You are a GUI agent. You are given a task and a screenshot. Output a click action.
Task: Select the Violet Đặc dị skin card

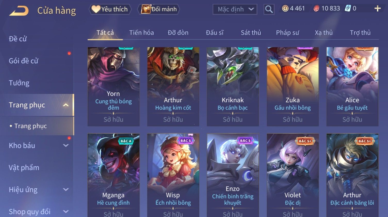coord(293,175)
